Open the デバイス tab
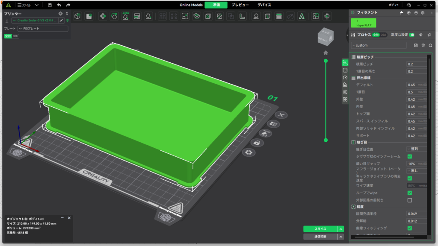 pos(264,5)
